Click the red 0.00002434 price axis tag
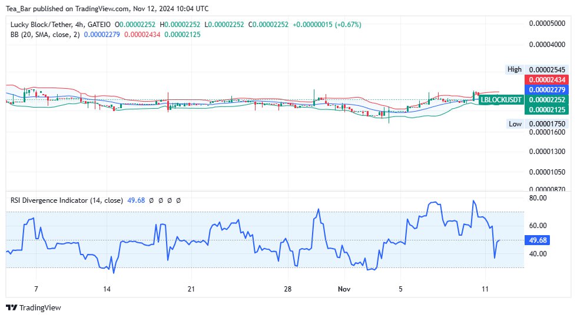 [547, 80]
